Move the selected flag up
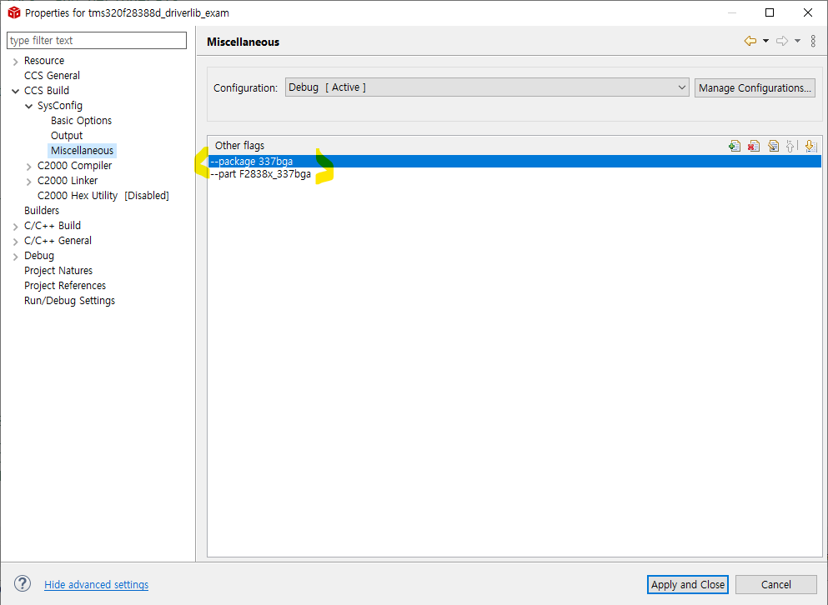This screenshot has height=605, width=828. click(x=790, y=145)
